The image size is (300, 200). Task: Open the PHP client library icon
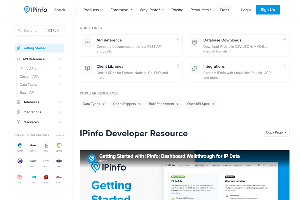tap(59, 161)
